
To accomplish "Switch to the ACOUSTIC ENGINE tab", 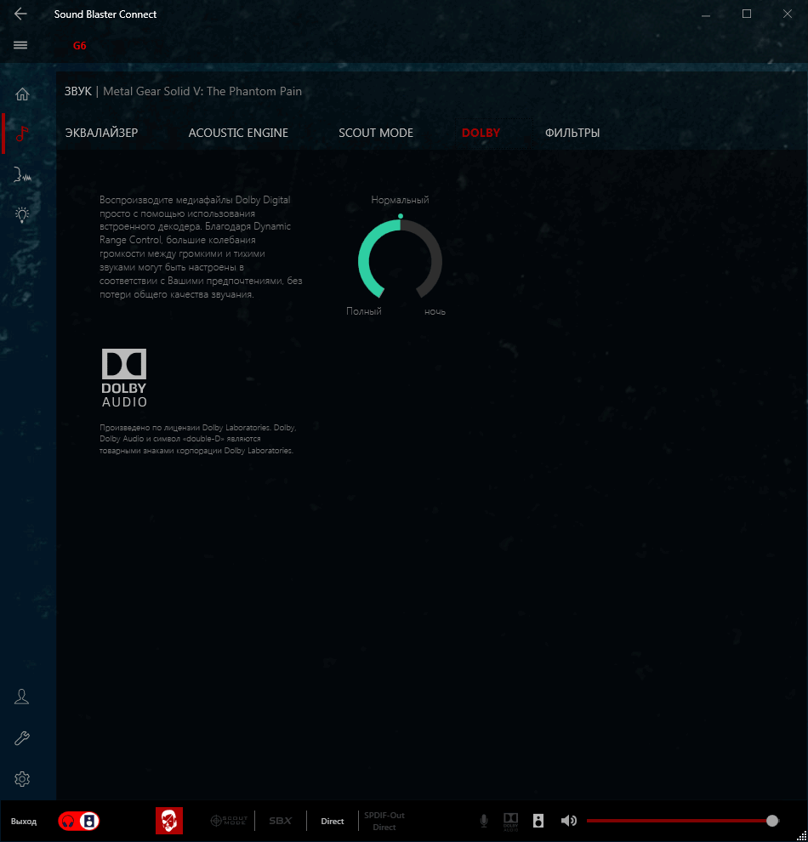I will pyautogui.click(x=238, y=133).
